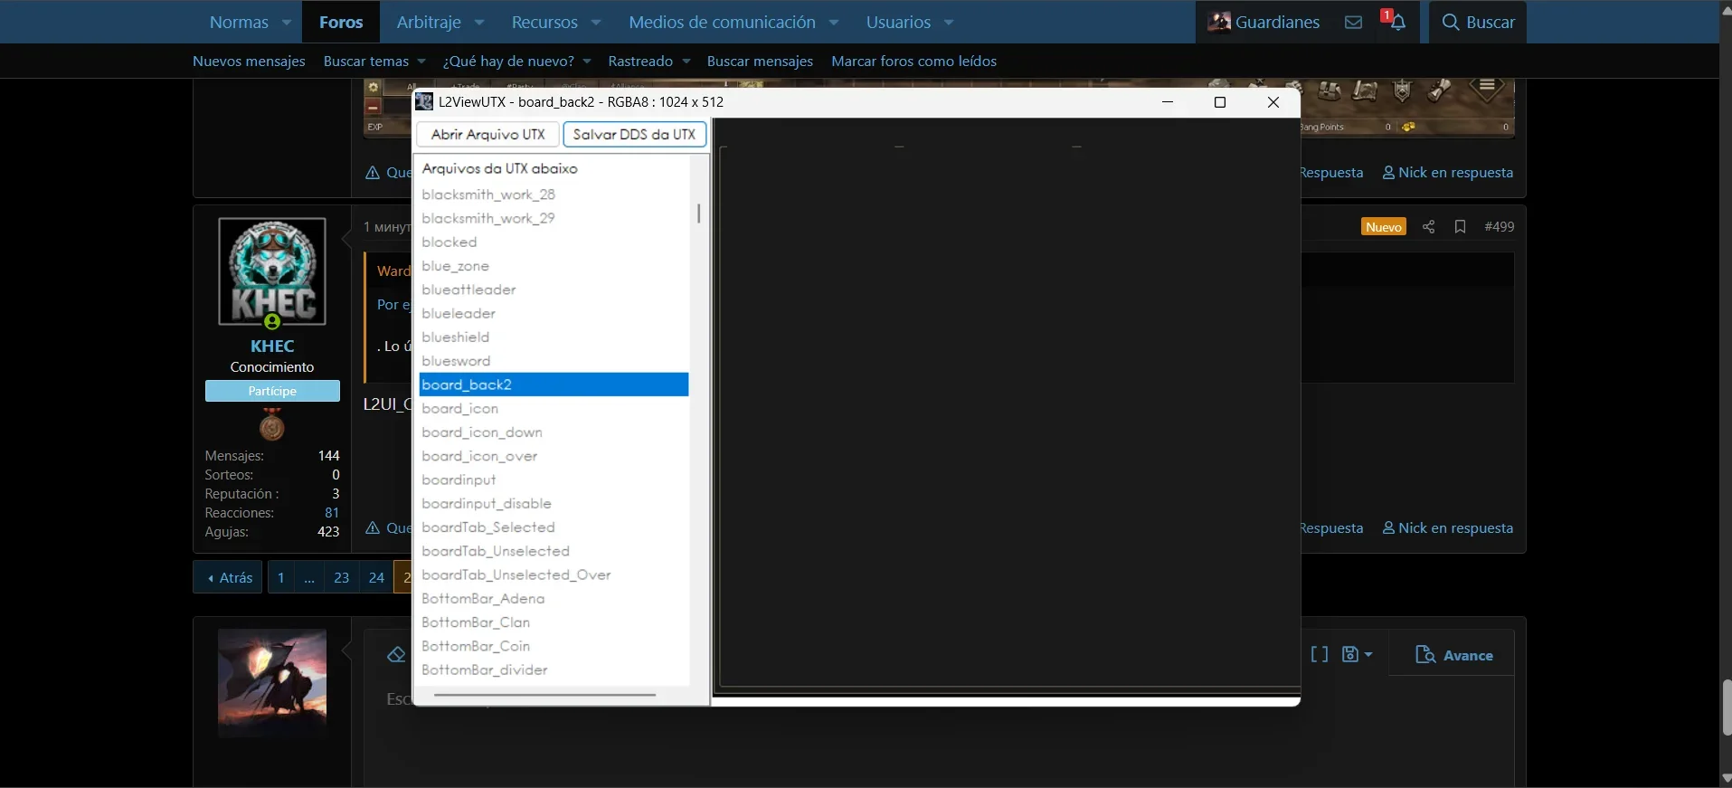The image size is (1732, 788).
Task: Expand the Recursos dropdown arrow
Action: pyautogui.click(x=596, y=23)
